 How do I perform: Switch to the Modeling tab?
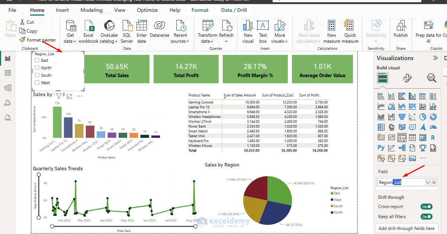click(x=91, y=10)
